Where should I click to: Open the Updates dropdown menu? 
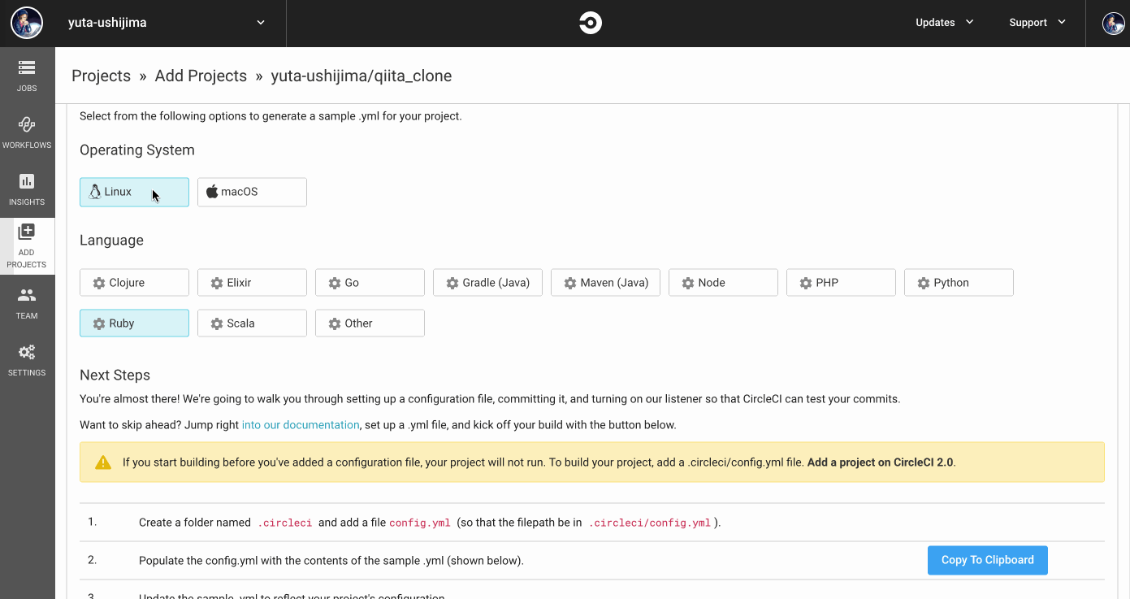point(944,23)
